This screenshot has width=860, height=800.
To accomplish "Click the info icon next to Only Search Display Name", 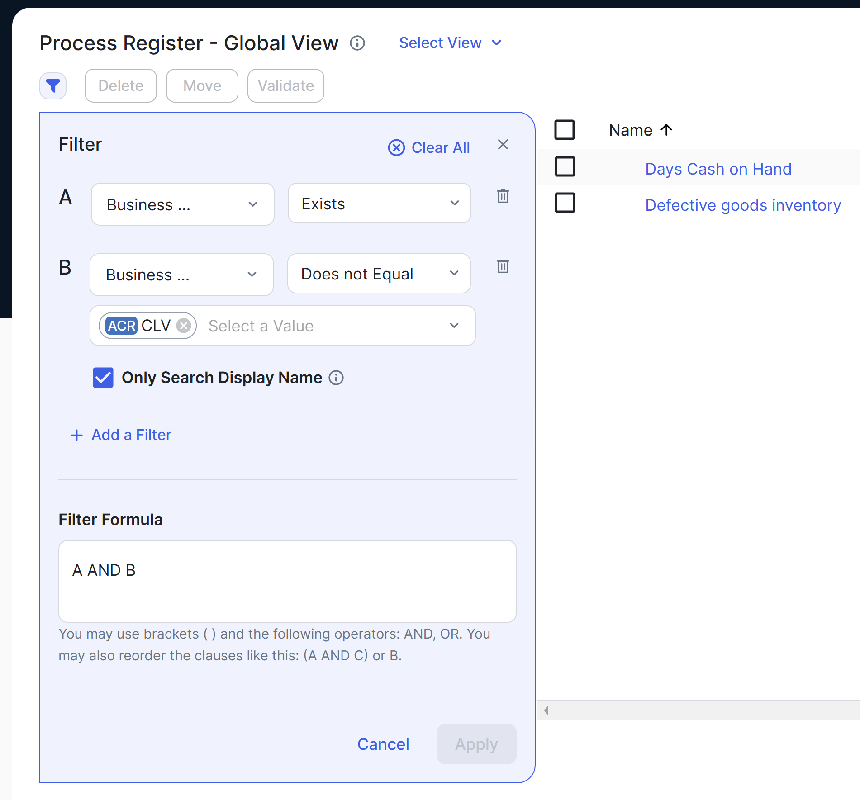I will coord(336,378).
